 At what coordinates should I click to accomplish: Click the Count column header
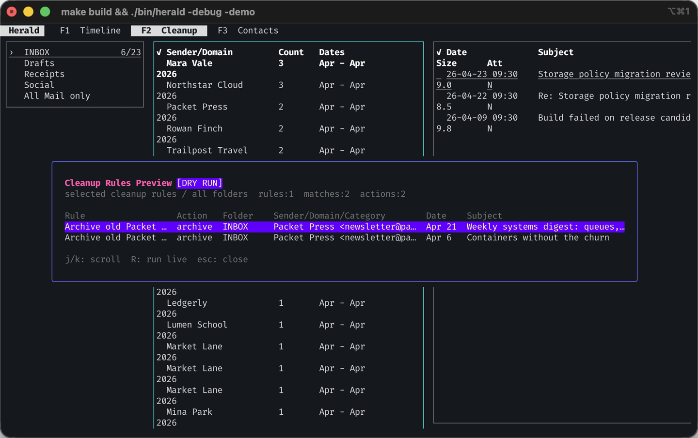[291, 52]
